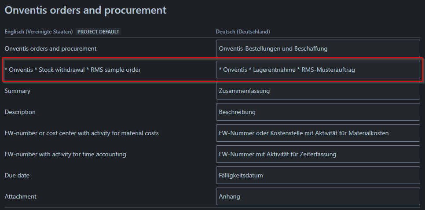Viewport: 425px width, 210px height.
Task: Click the 'Anhang' translation input
Action: [x=318, y=196]
